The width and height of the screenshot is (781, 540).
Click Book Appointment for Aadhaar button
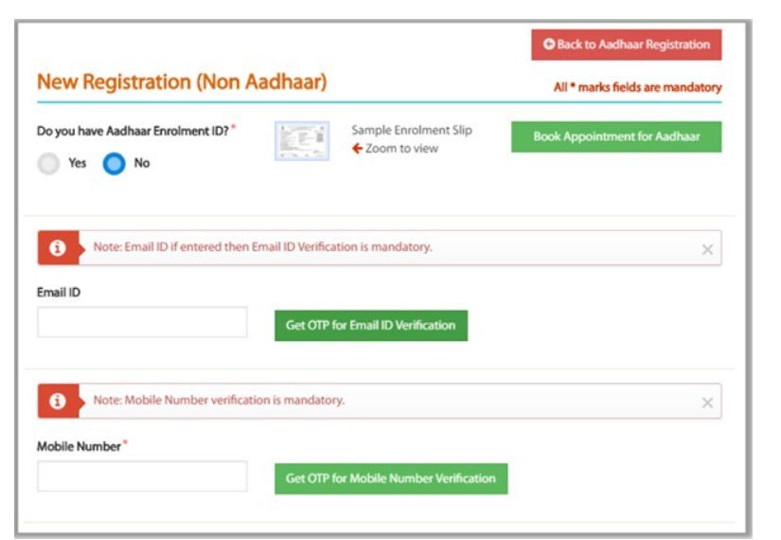point(616,136)
